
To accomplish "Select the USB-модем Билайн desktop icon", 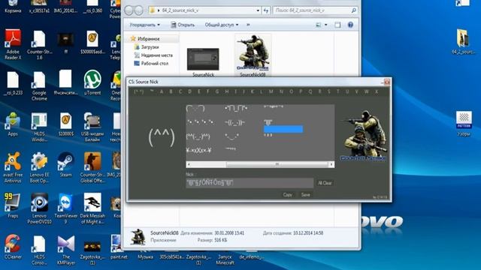I will click(x=92, y=127).
